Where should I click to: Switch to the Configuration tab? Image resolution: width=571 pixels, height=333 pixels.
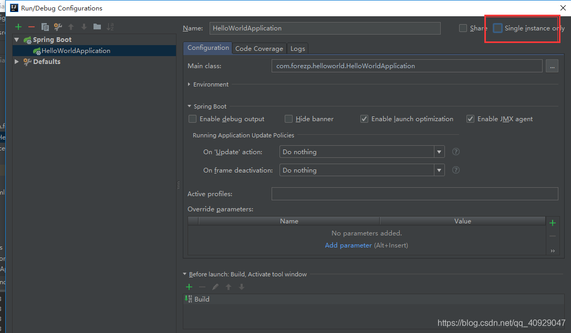208,48
